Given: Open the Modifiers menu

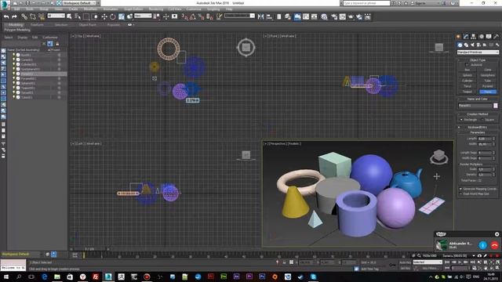Looking at the screenshot, I should [x=90, y=9].
